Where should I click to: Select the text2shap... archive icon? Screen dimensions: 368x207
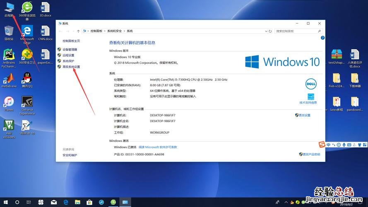click(x=337, y=57)
